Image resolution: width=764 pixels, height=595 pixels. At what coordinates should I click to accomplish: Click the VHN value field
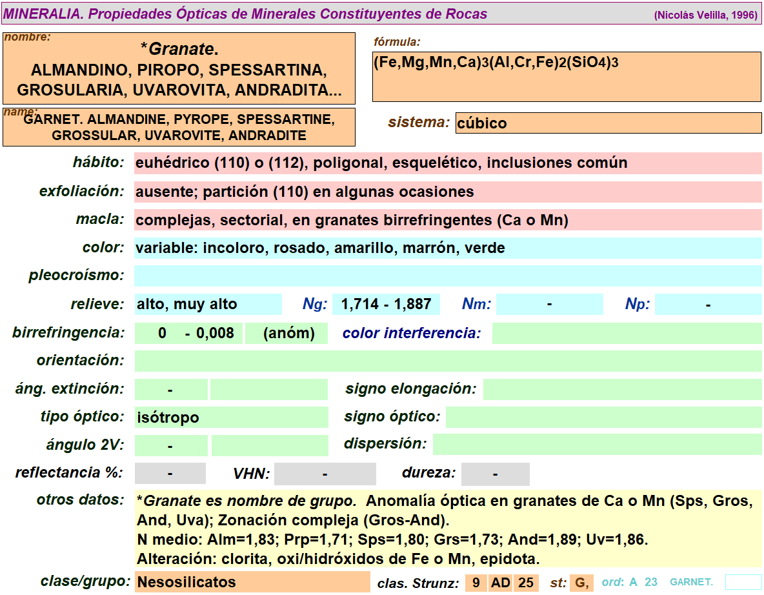[325, 474]
